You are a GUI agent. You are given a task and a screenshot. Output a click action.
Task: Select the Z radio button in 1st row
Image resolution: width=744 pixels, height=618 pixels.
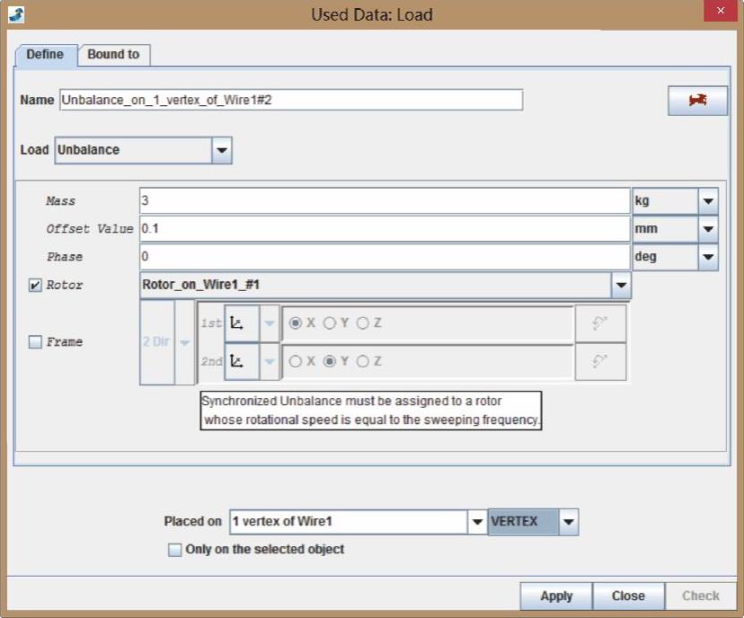point(363,323)
